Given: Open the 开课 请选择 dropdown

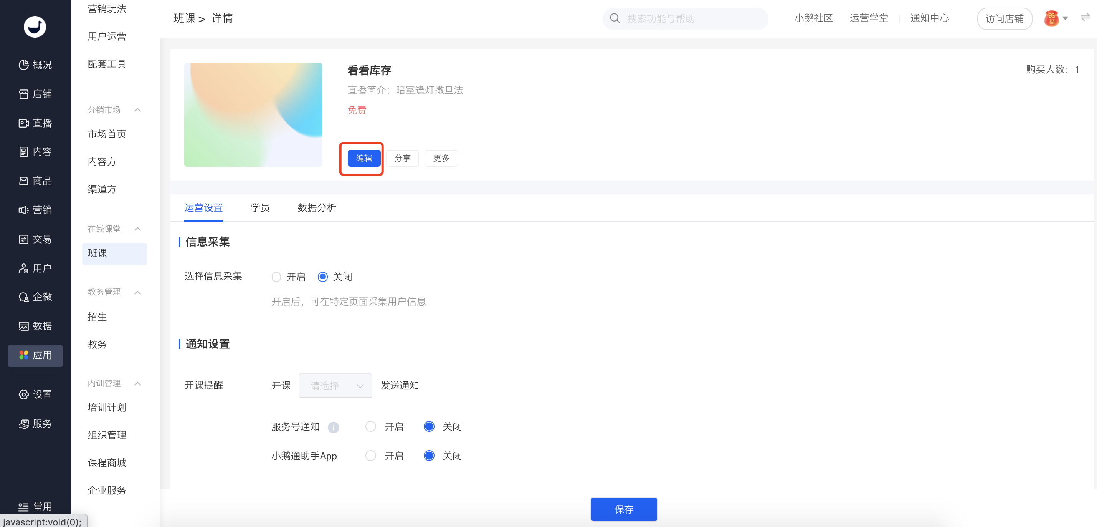Looking at the screenshot, I should pyautogui.click(x=335, y=386).
